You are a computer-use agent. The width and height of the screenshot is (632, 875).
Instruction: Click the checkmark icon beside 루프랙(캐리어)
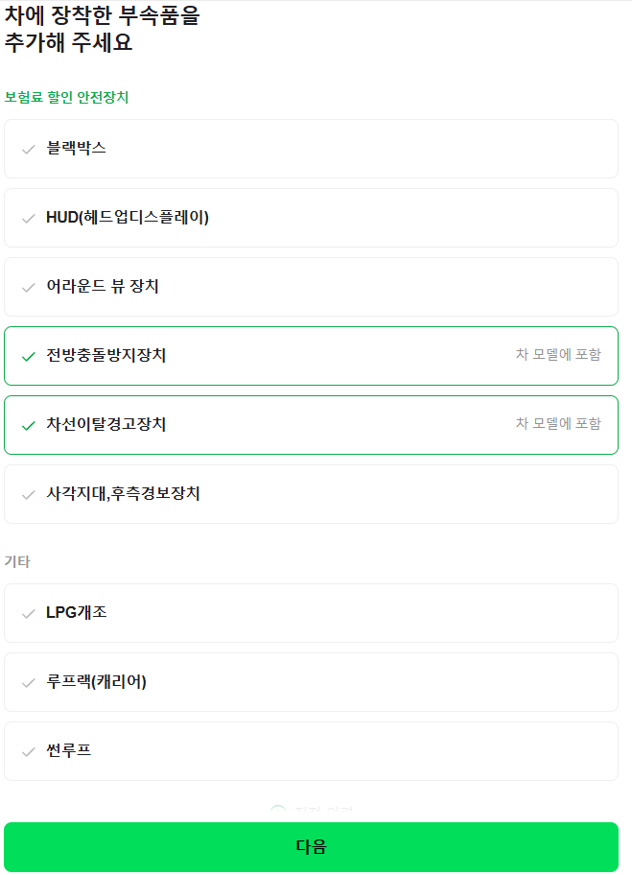(29, 681)
